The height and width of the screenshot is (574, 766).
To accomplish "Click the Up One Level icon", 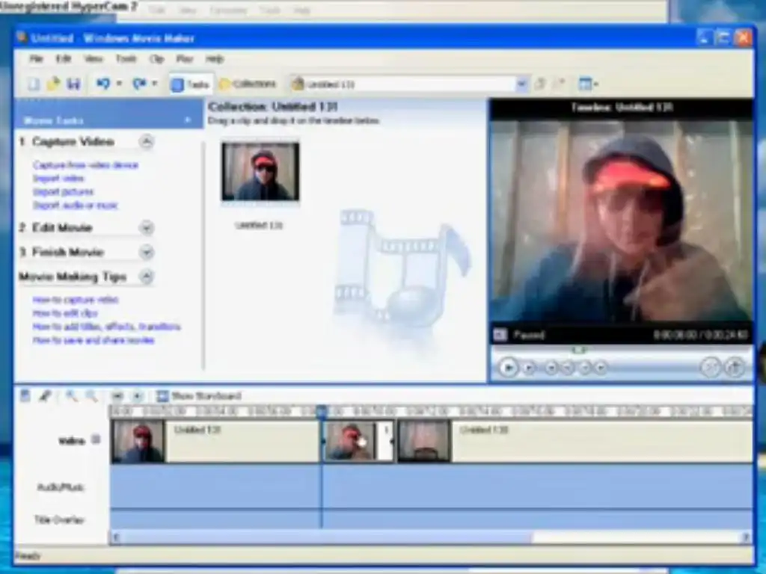I will click(x=540, y=84).
